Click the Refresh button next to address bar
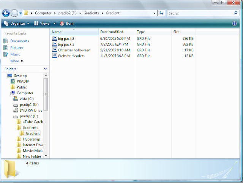 (161, 13)
